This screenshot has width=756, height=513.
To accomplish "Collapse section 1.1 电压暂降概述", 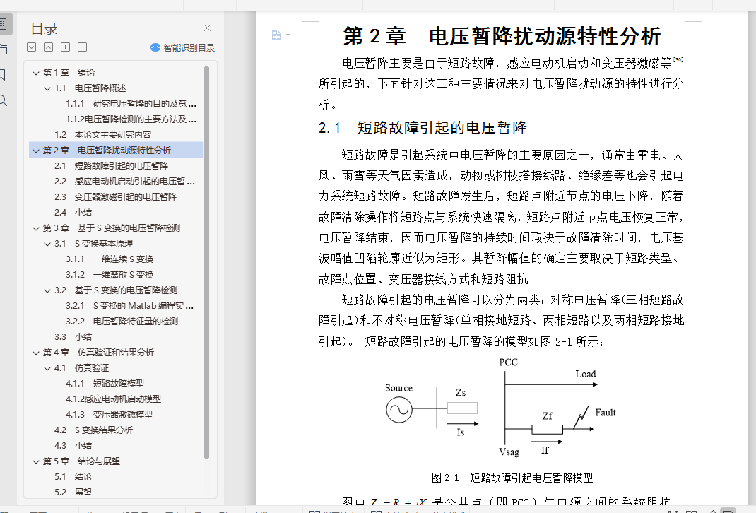I will point(47,88).
